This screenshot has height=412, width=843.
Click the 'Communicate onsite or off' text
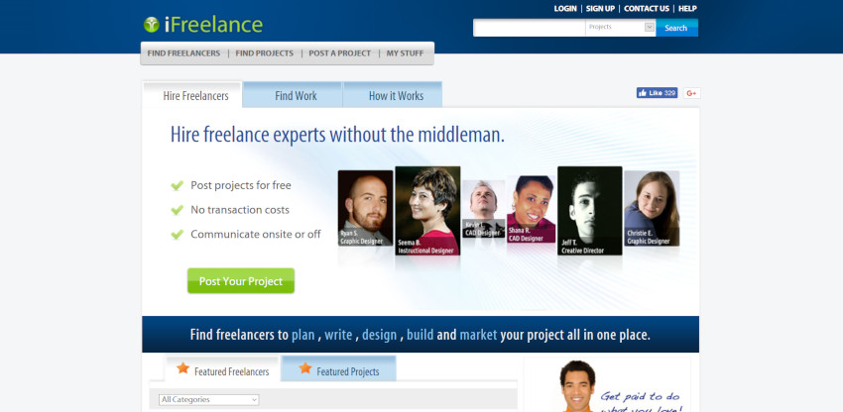click(256, 234)
